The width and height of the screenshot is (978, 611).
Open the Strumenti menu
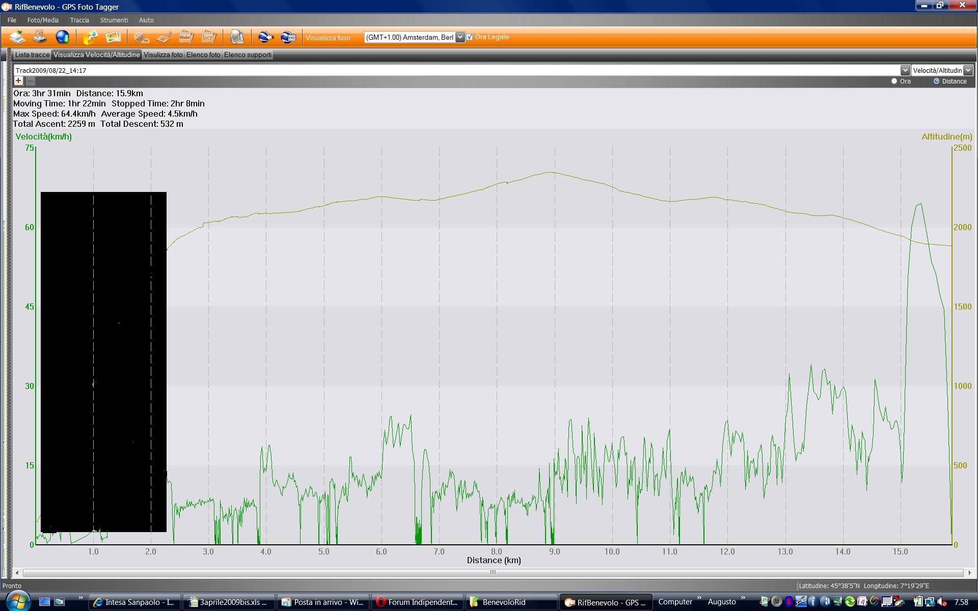tap(114, 20)
